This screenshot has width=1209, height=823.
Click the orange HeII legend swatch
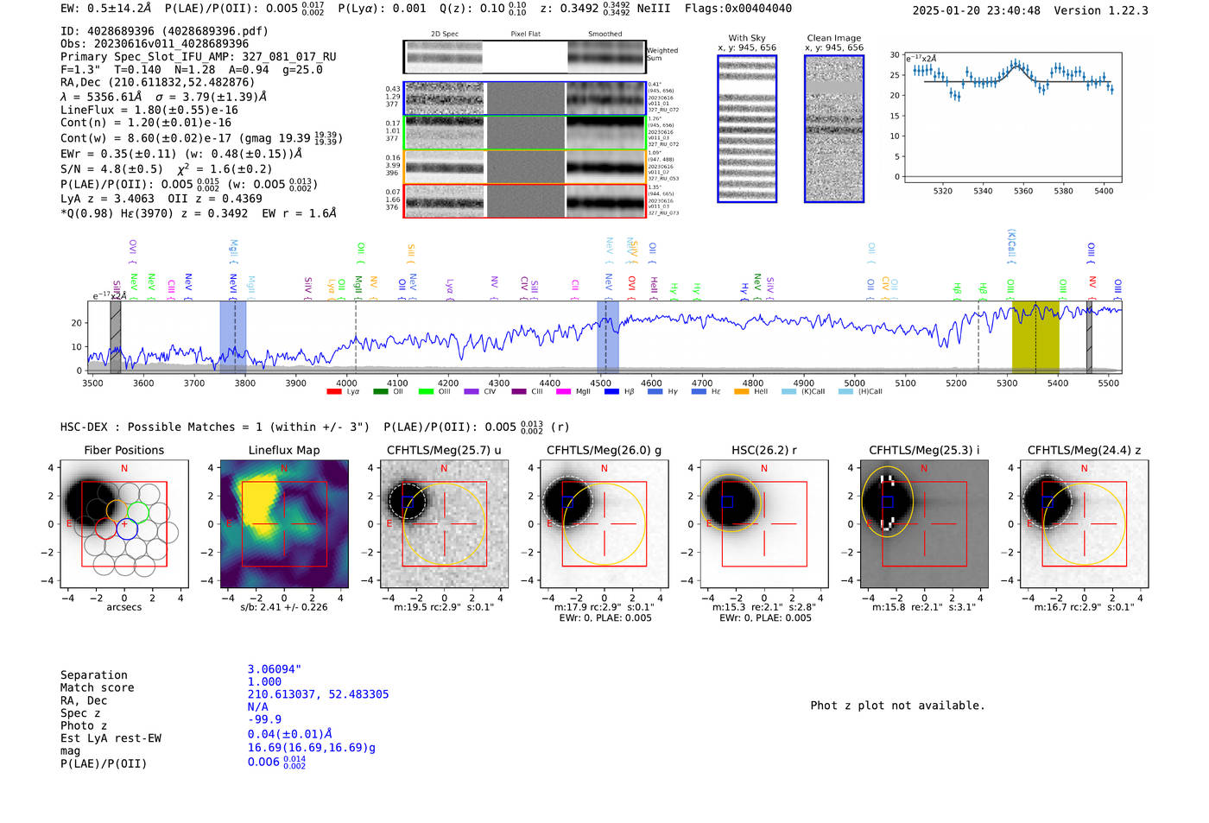(741, 392)
